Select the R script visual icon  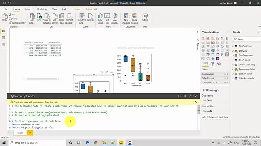click(x=222, y=54)
